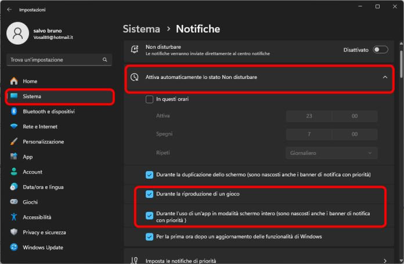Click the Data/ora e lingua globe icon
404x264 pixels.
[x=14, y=187]
